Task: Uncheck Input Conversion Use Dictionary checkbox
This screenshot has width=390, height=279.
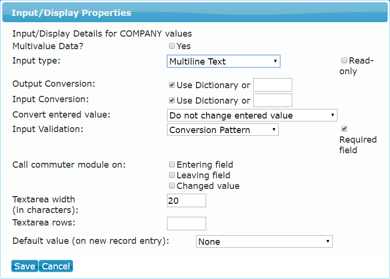Action: coord(171,100)
